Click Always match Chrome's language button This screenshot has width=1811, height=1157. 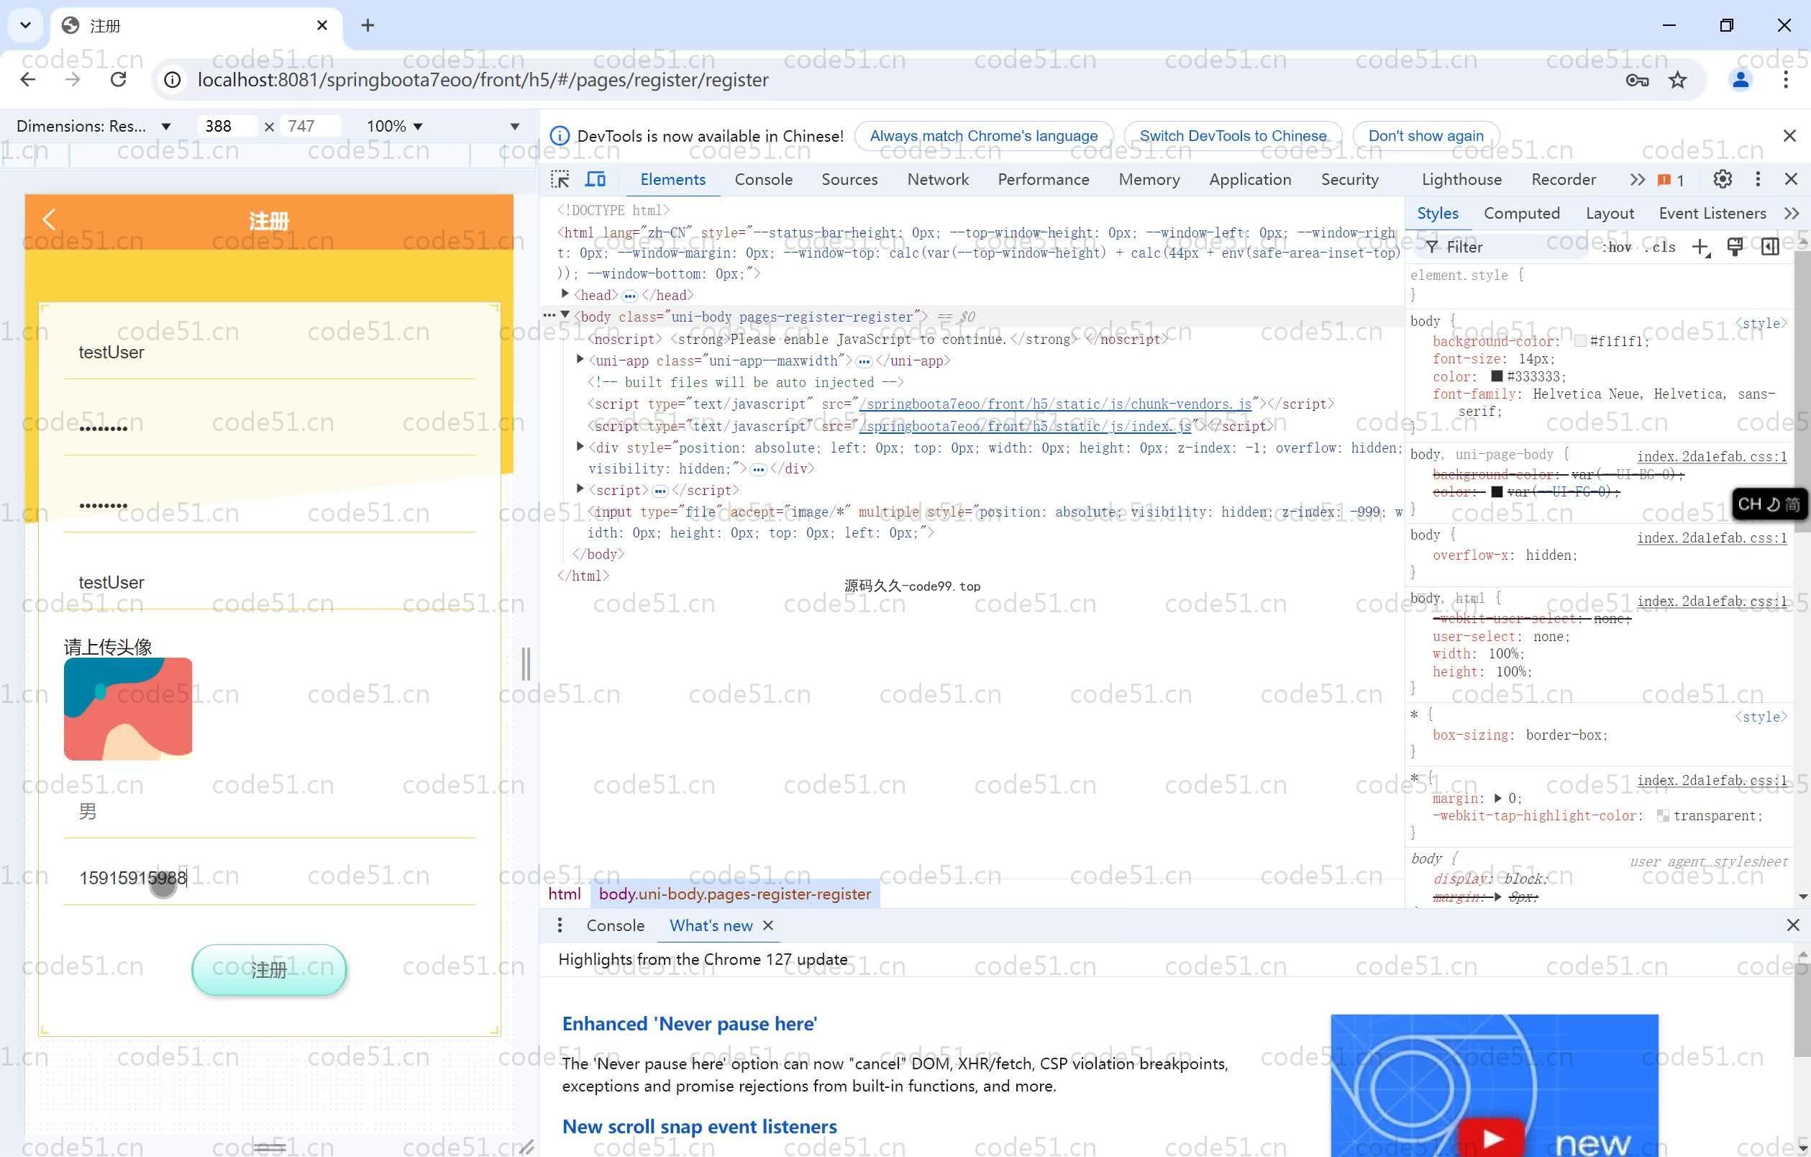[x=984, y=136]
